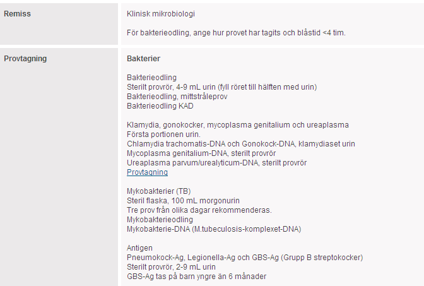This screenshot has height=286, width=424.
Task: Click the Bakterieodling KAD line
Action: point(160,106)
